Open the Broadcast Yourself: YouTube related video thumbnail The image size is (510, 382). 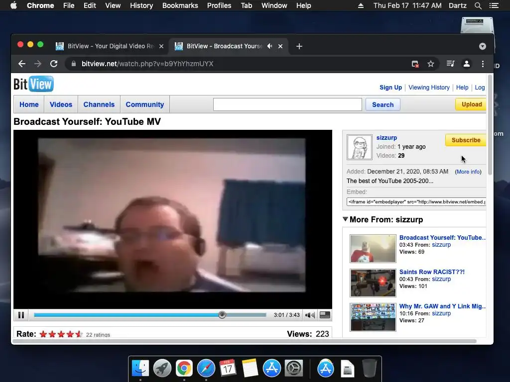pos(373,249)
